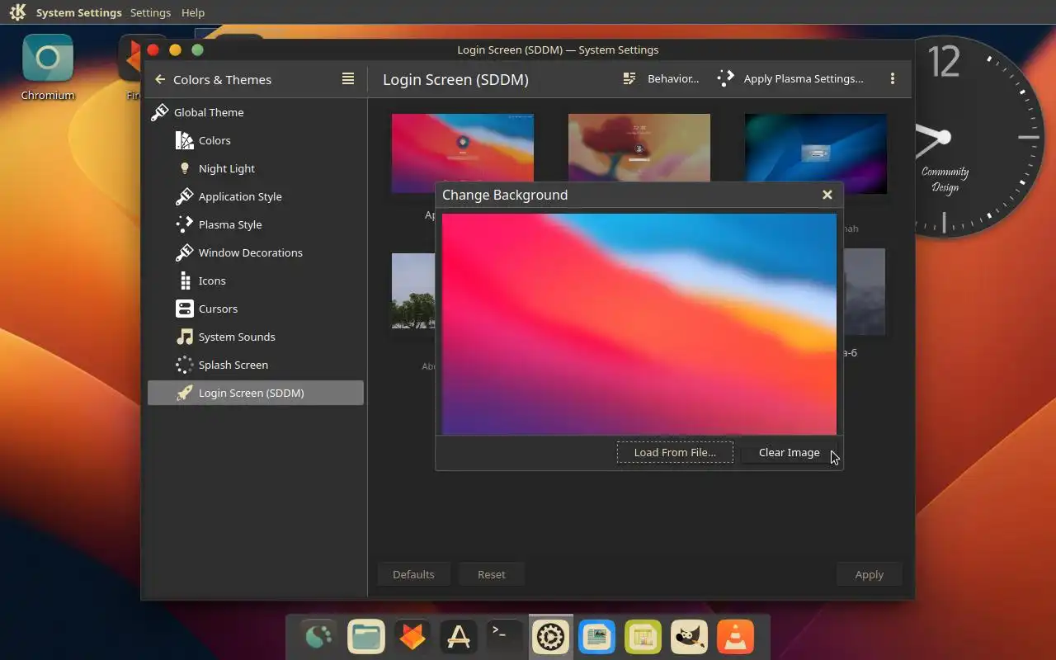
Task: Open the three-dot overflow menu in header
Action: pyautogui.click(x=892, y=78)
